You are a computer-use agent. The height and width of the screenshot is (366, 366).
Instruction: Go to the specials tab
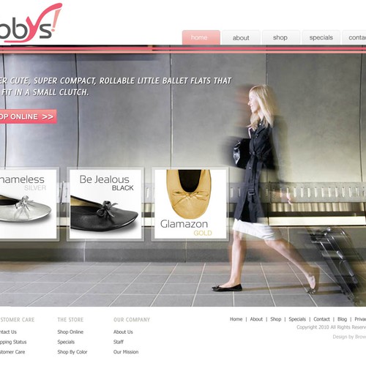click(x=321, y=37)
